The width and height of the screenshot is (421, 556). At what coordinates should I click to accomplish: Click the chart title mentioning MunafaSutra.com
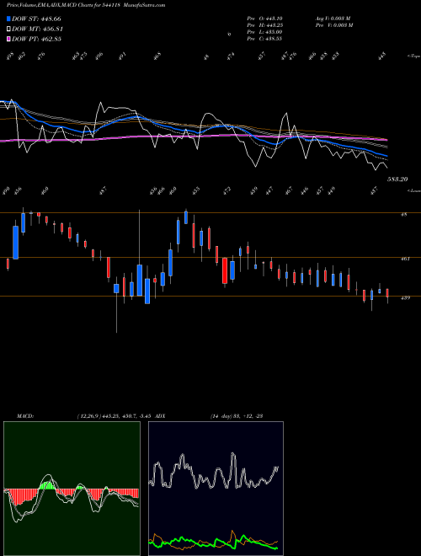tap(86, 5)
